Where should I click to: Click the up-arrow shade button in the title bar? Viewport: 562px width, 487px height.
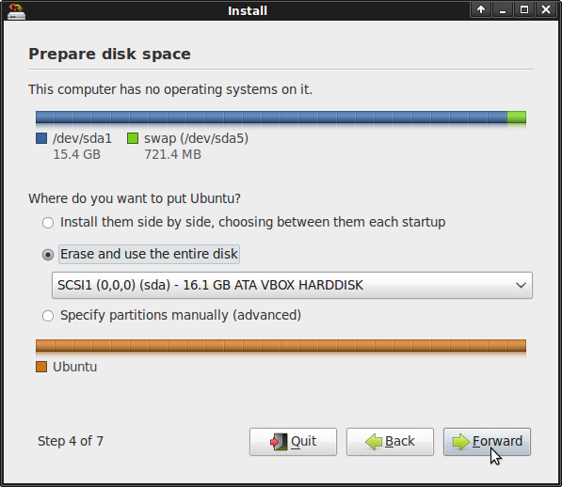pyautogui.click(x=481, y=9)
